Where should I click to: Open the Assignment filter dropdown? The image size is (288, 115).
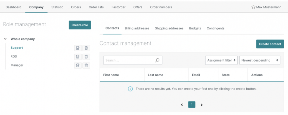(x=221, y=60)
